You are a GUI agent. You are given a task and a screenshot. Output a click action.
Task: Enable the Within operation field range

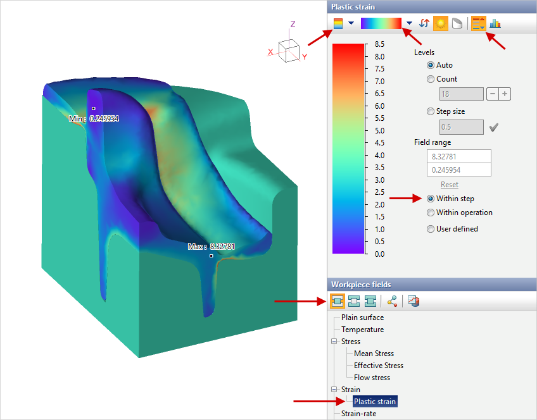[x=431, y=213]
